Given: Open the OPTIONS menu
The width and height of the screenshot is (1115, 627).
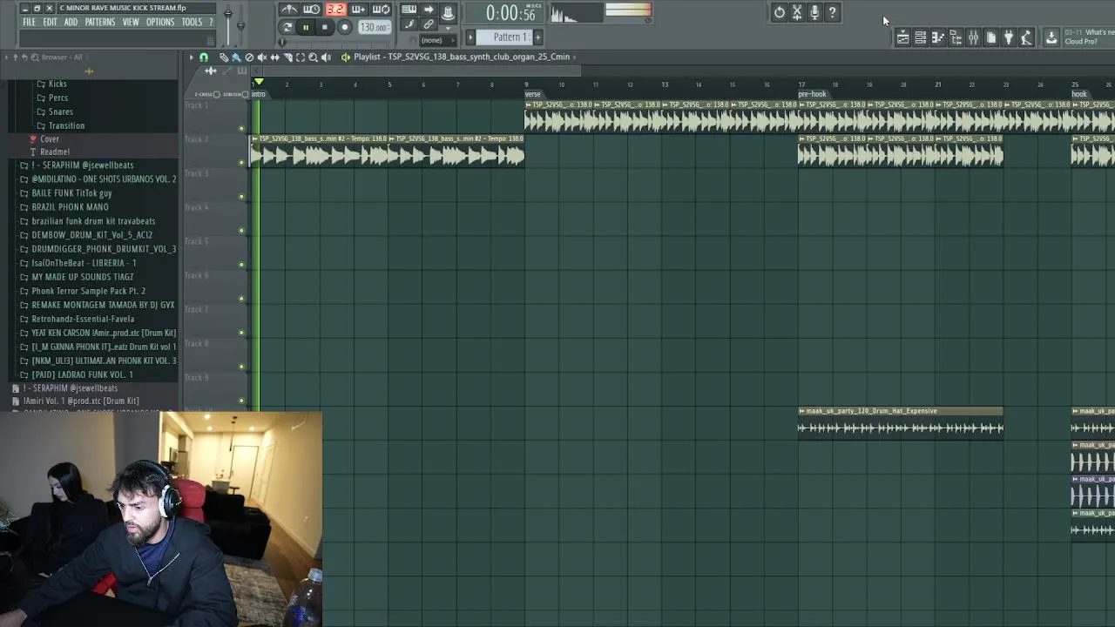Looking at the screenshot, I should [x=160, y=23].
